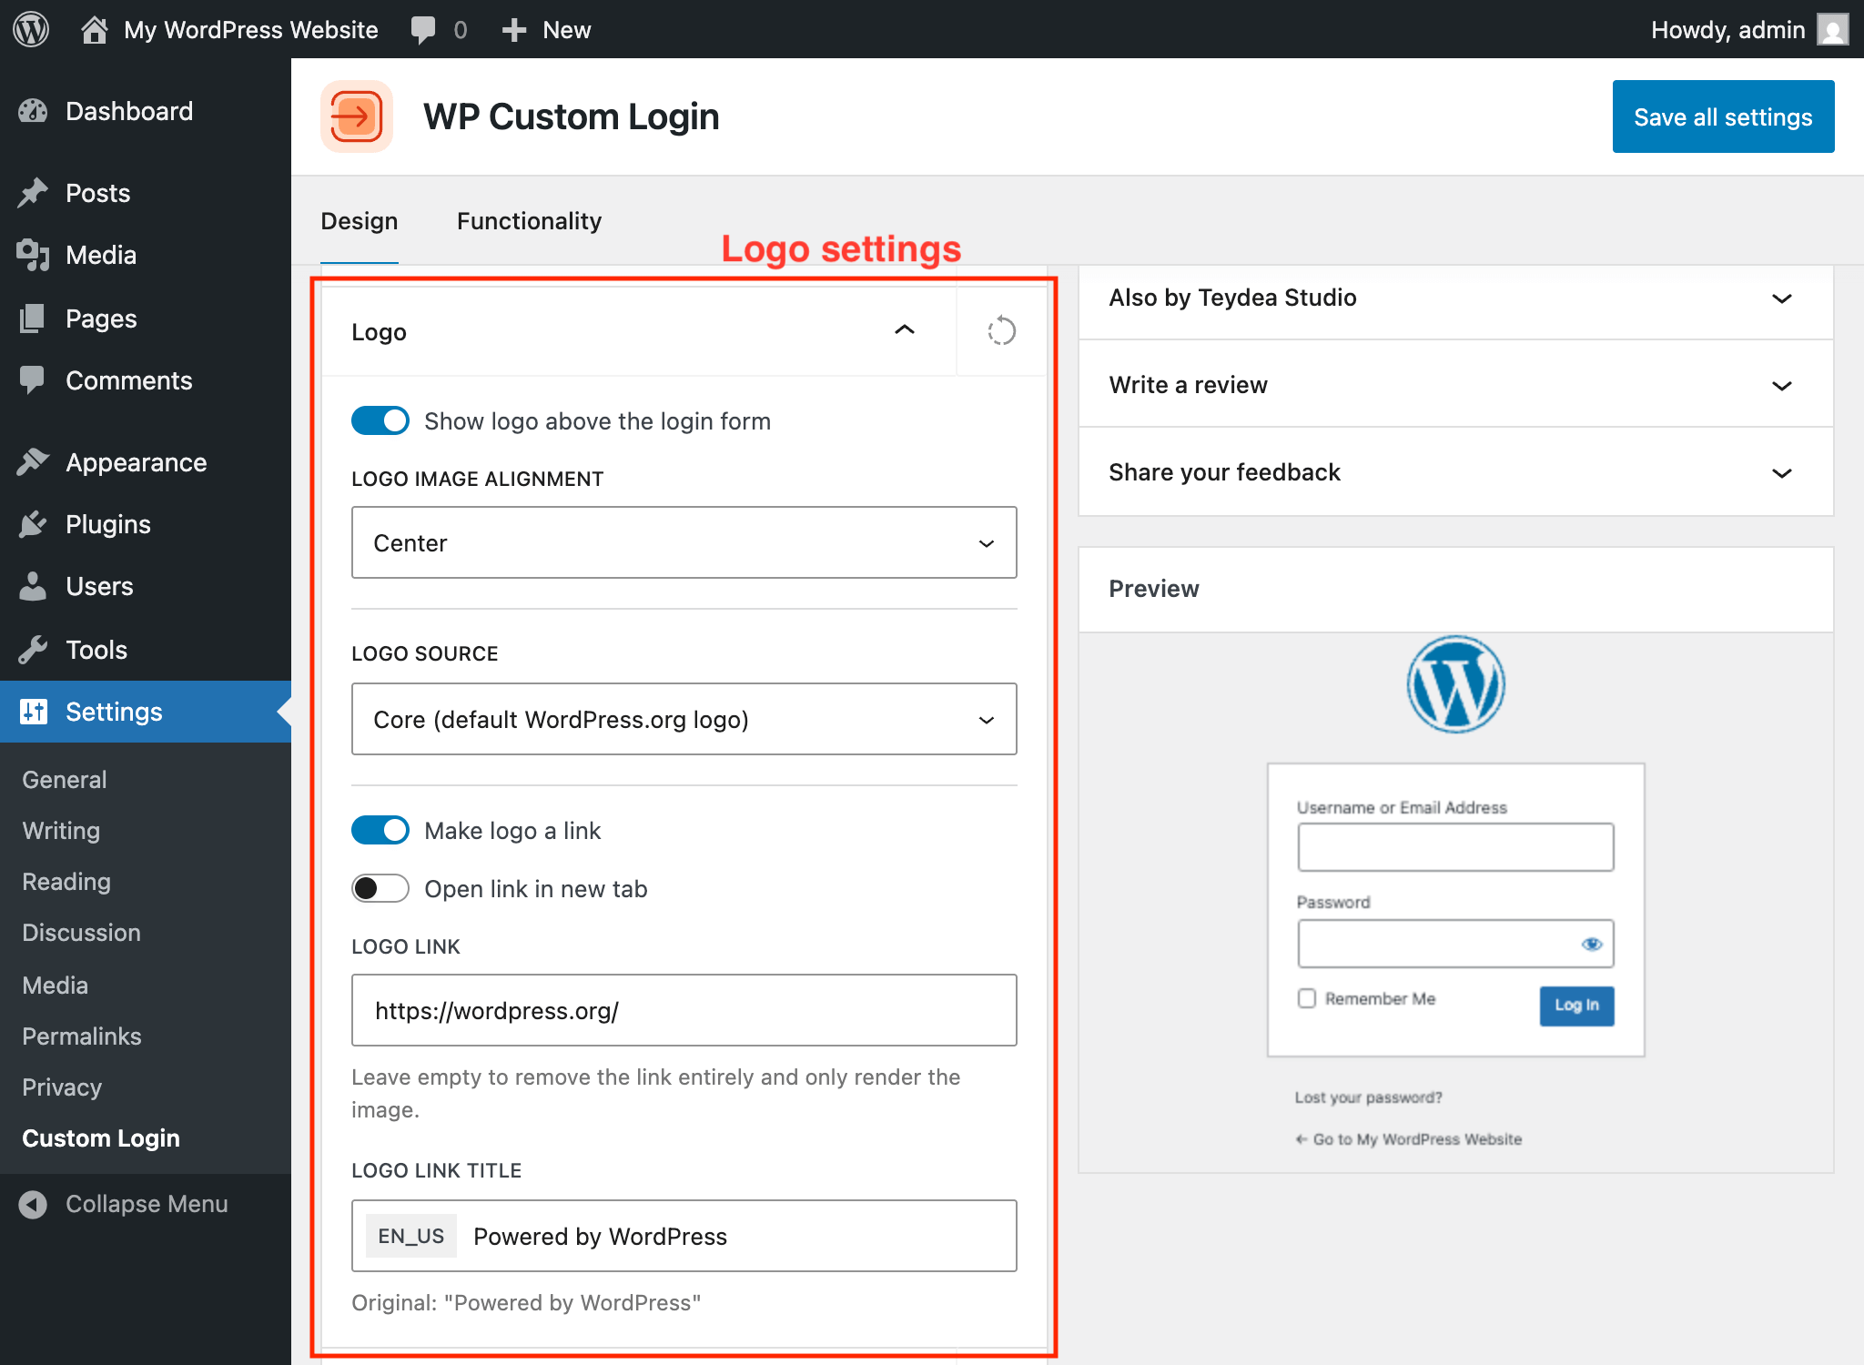The image size is (1864, 1365).
Task: Open Custom Login from the Settings submenu
Action: point(100,1137)
